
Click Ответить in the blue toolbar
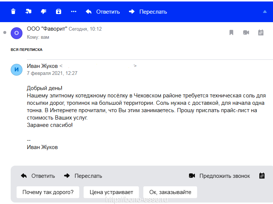click(x=103, y=11)
